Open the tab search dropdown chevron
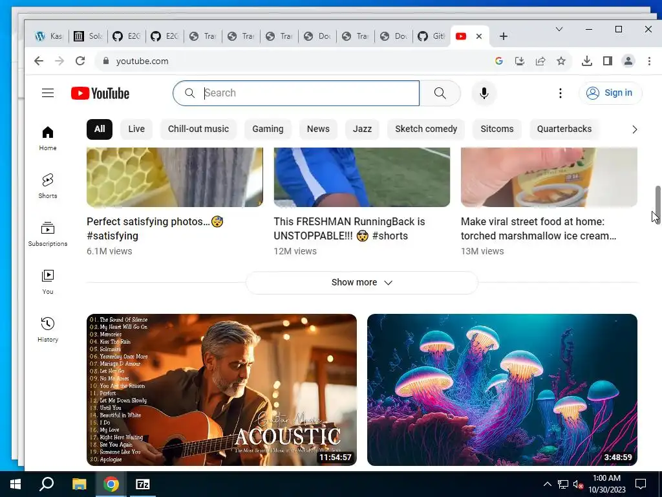Viewport: 662px width, 497px height. (x=559, y=29)
